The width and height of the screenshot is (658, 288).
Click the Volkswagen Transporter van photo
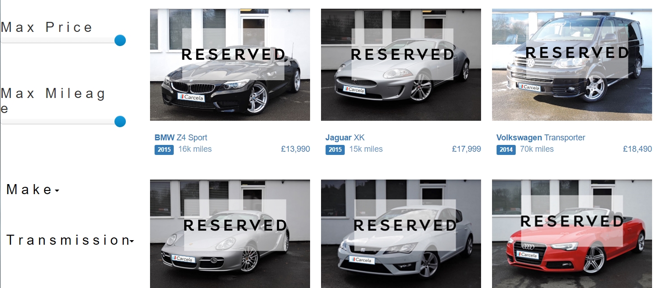pos(572,65)
